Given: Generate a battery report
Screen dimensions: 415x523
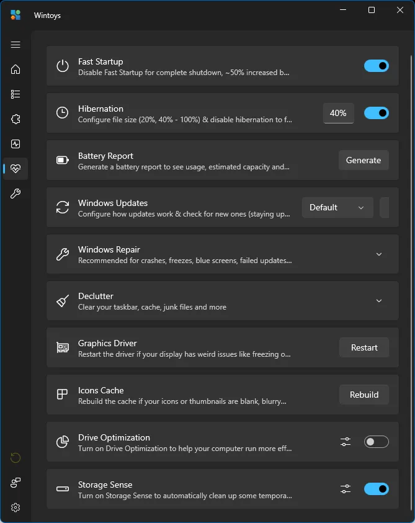Looking at the screenshot, I should [x=364, y=160].
